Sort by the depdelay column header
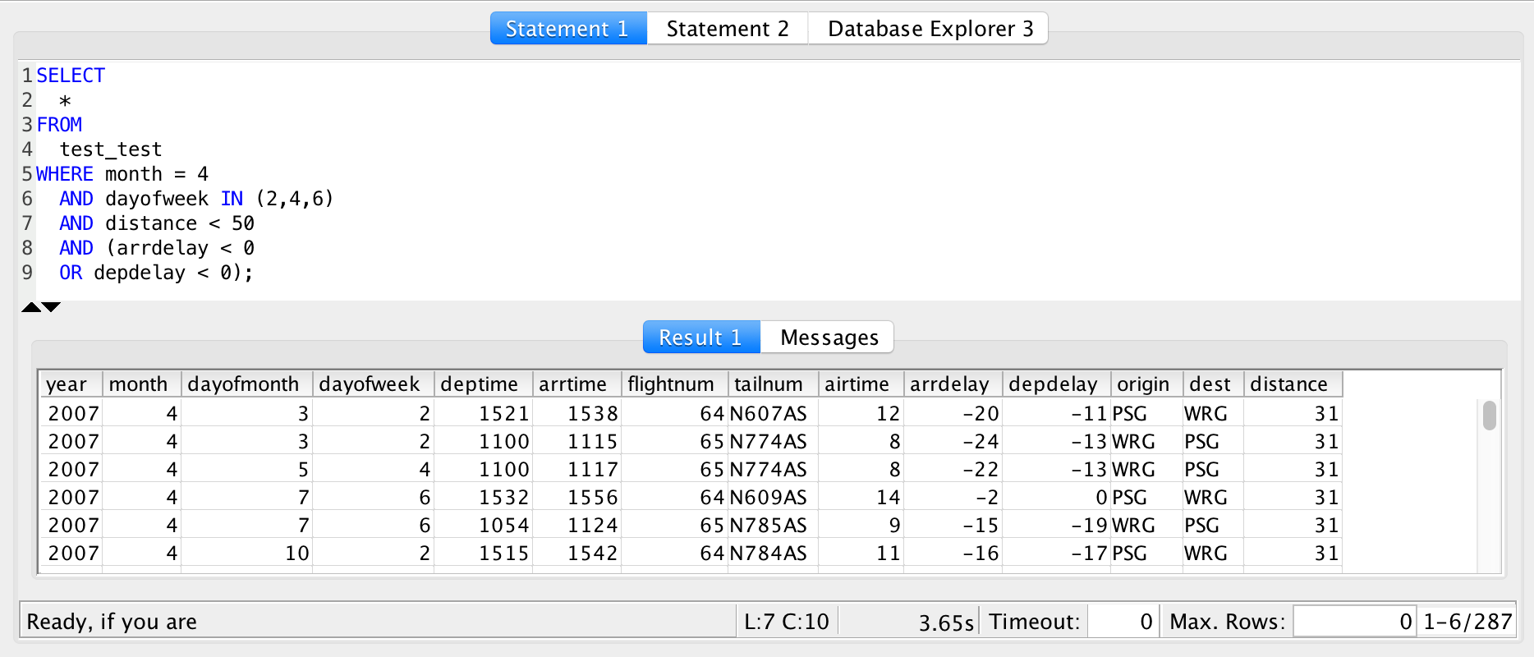 [1056, 384]
